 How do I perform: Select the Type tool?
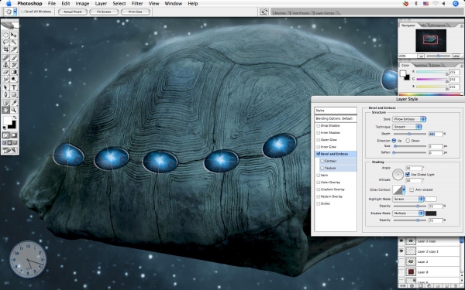(14, 87)
